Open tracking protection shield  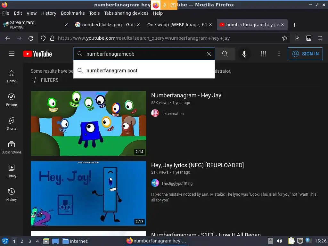click(x=43, y=38)
